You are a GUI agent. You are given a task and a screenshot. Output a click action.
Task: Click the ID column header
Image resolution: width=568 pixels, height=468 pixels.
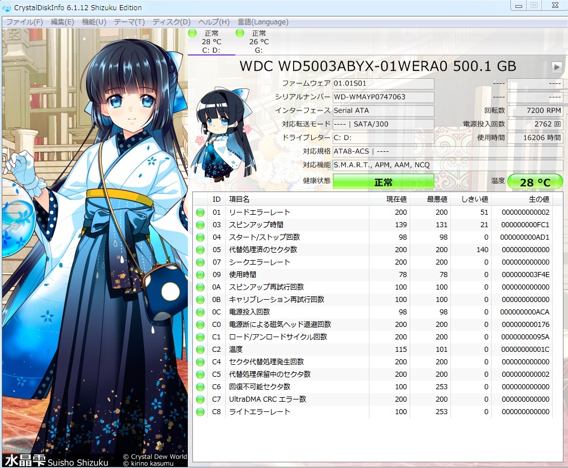click(216, 199)
